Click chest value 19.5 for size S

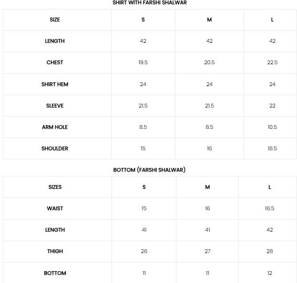click(143, 63)
